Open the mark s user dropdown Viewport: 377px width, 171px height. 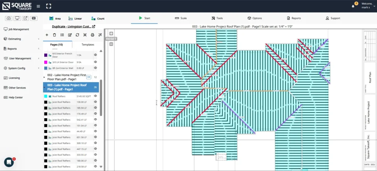tap(368, 6)
